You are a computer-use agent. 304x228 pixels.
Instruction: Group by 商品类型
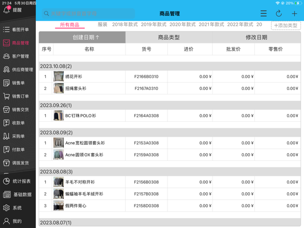tap(169, 37)
